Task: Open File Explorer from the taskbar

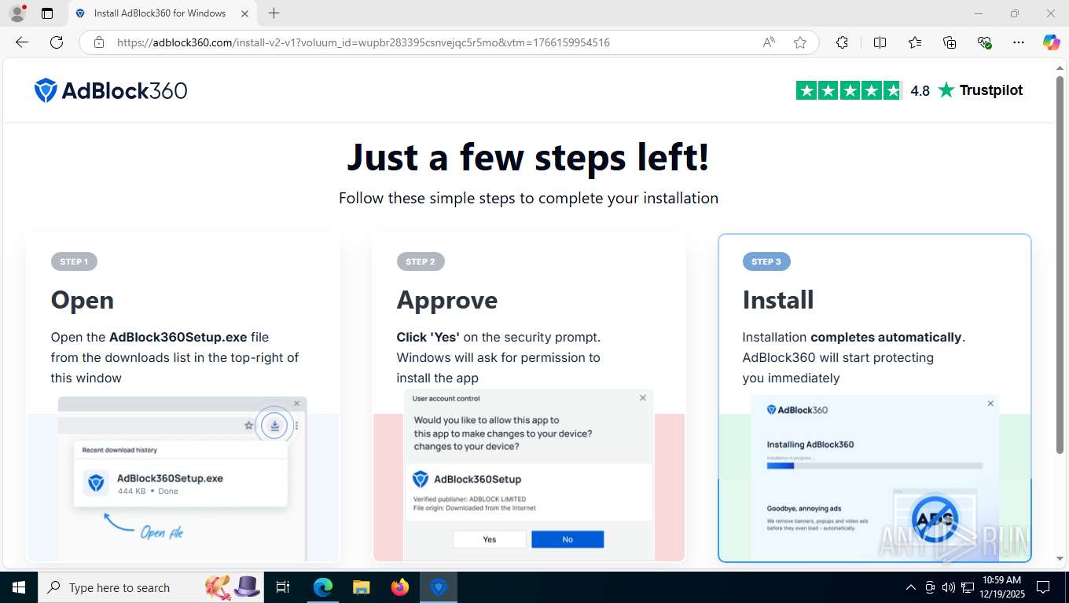Action: tap(361, 587)
